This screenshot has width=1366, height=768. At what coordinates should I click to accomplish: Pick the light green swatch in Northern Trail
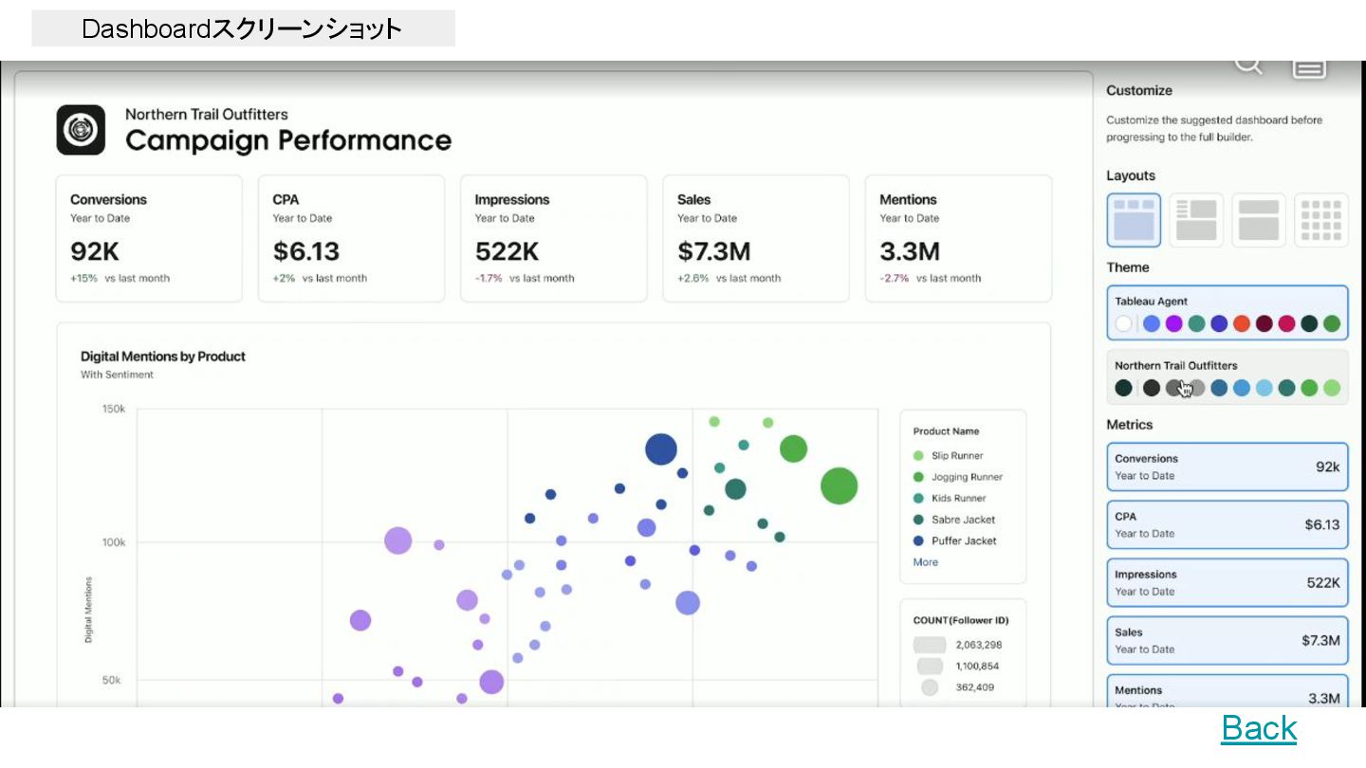[x=1332, y=388]
